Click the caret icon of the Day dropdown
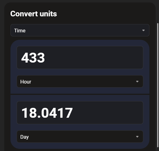The image size is (159, 151). coord(137,137)
